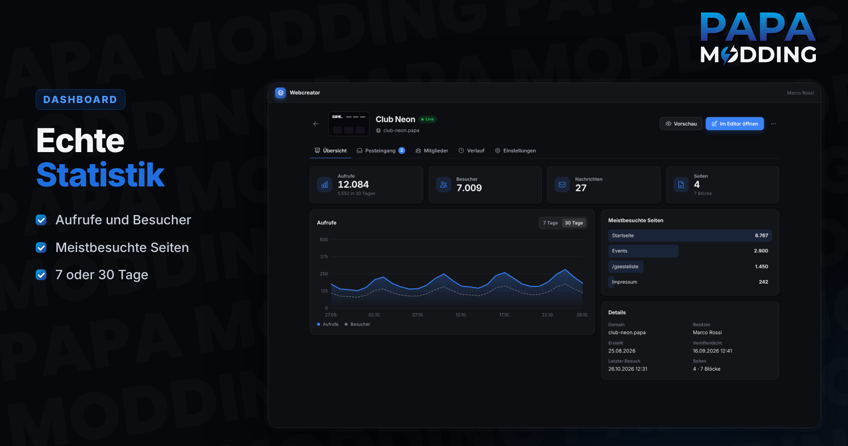Click the /gaesteliste page row
Viewport: 848px width, 446px height.
690,267
